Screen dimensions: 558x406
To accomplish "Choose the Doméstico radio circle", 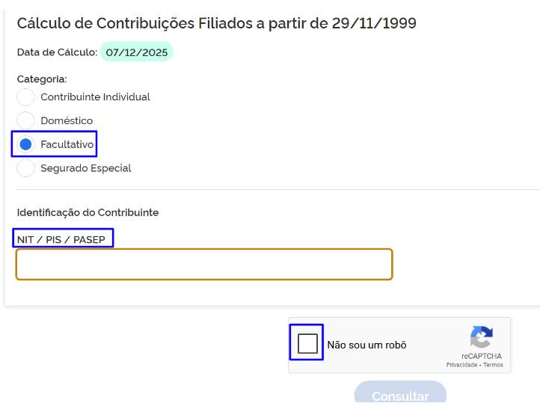I will point(25,120).
